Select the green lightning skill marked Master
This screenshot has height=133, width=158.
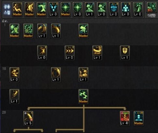click(83, 96)
